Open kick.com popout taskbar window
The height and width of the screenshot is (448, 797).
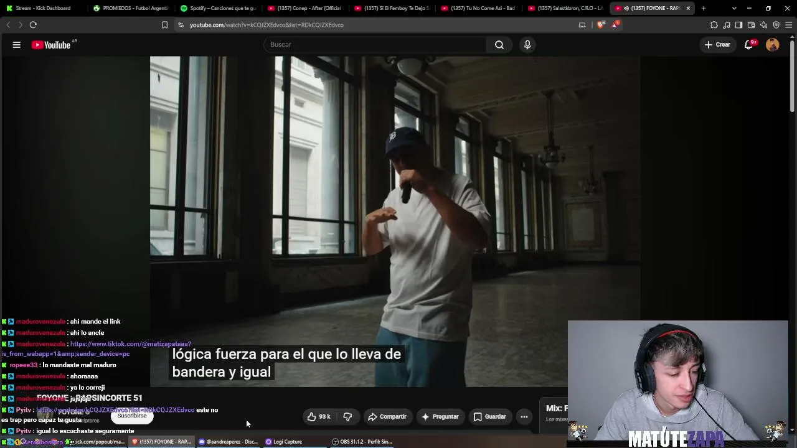(95, 442)
